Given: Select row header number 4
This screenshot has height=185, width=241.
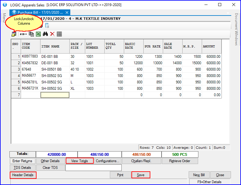Looking at the screenshot, I should 16,75.
